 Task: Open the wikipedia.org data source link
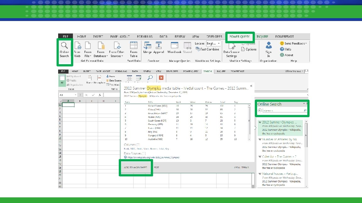tap(154, 158)
